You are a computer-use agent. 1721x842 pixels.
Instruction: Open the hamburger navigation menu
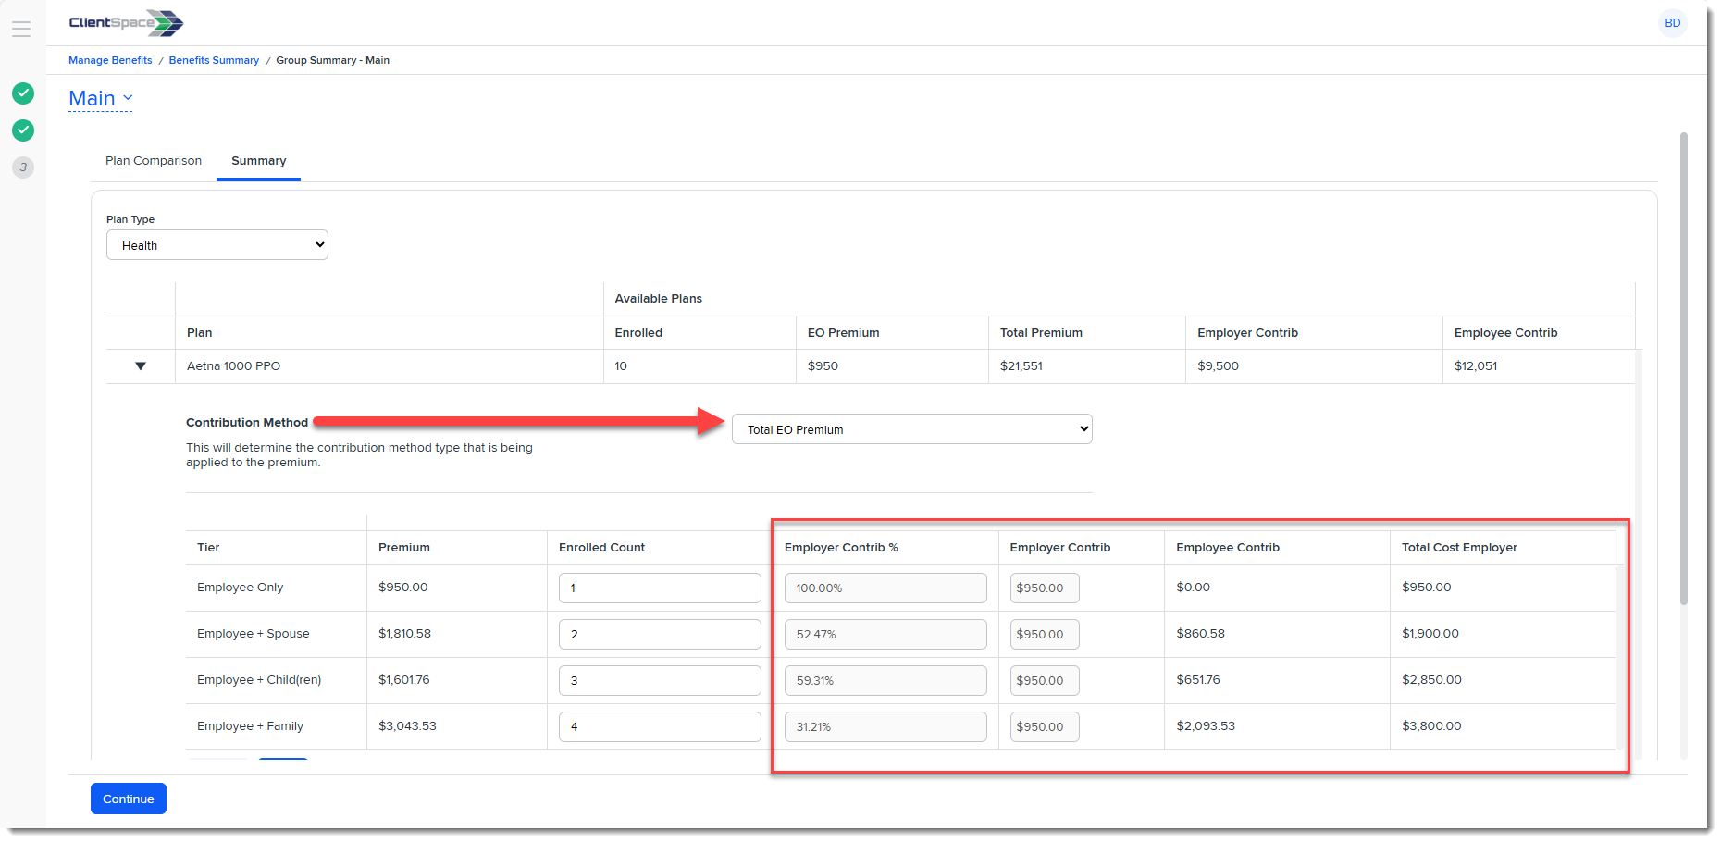pyautogui.click(x=21, y=29)
